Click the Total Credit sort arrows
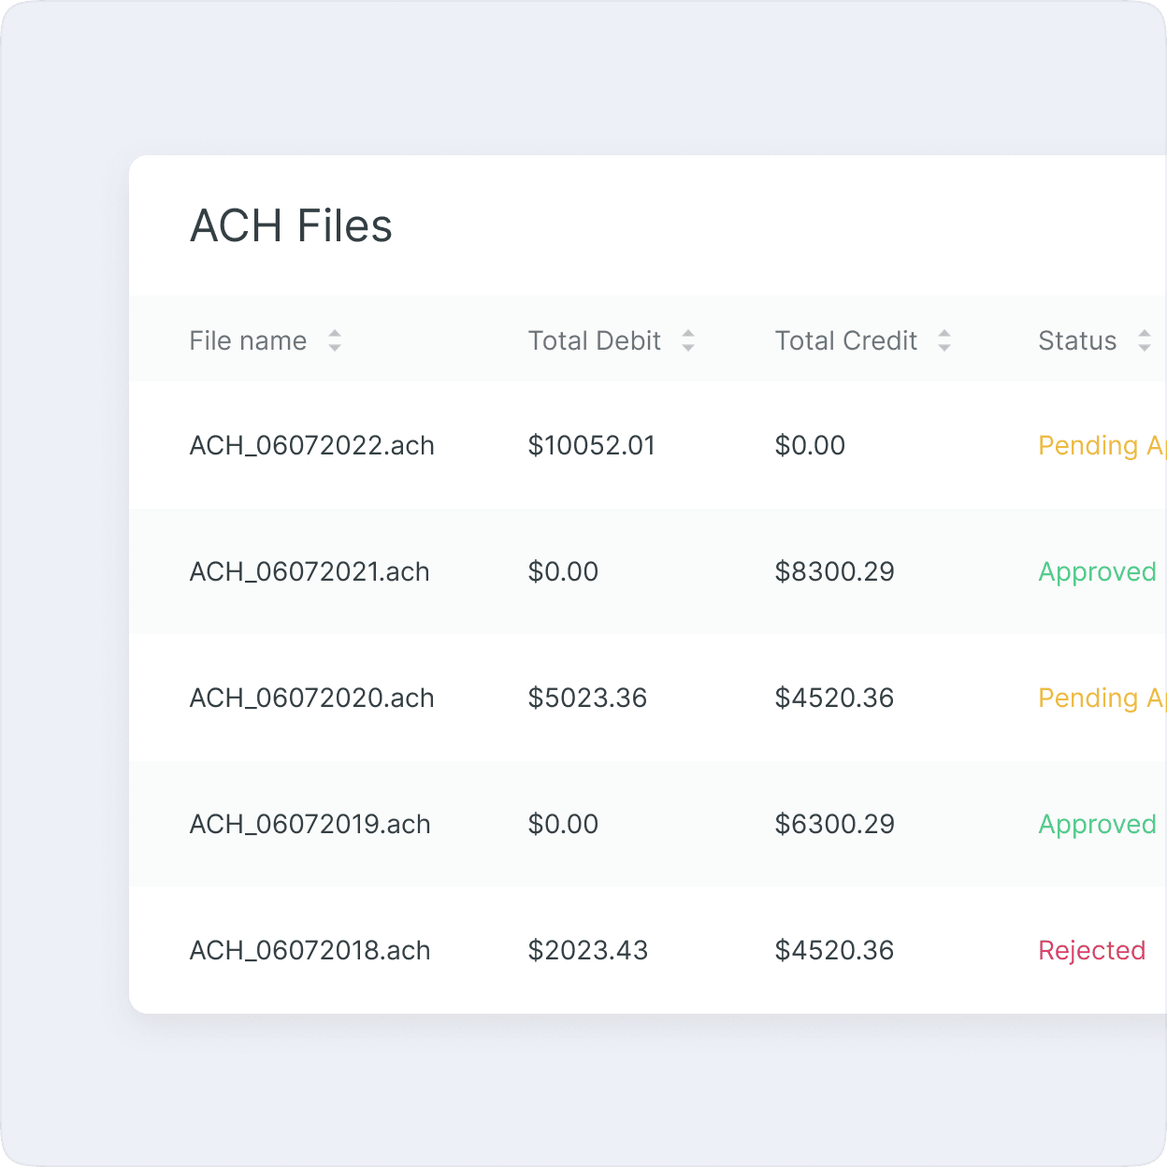Image resolution: width=1167 pixels, height=1167 pixels. (x=944, y=341)
